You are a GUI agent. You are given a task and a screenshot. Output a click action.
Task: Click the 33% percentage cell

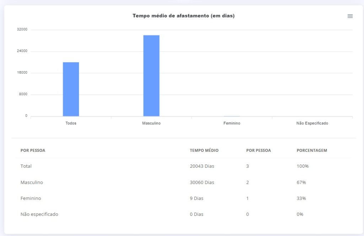pyautogui.click(x=301, y=198)
